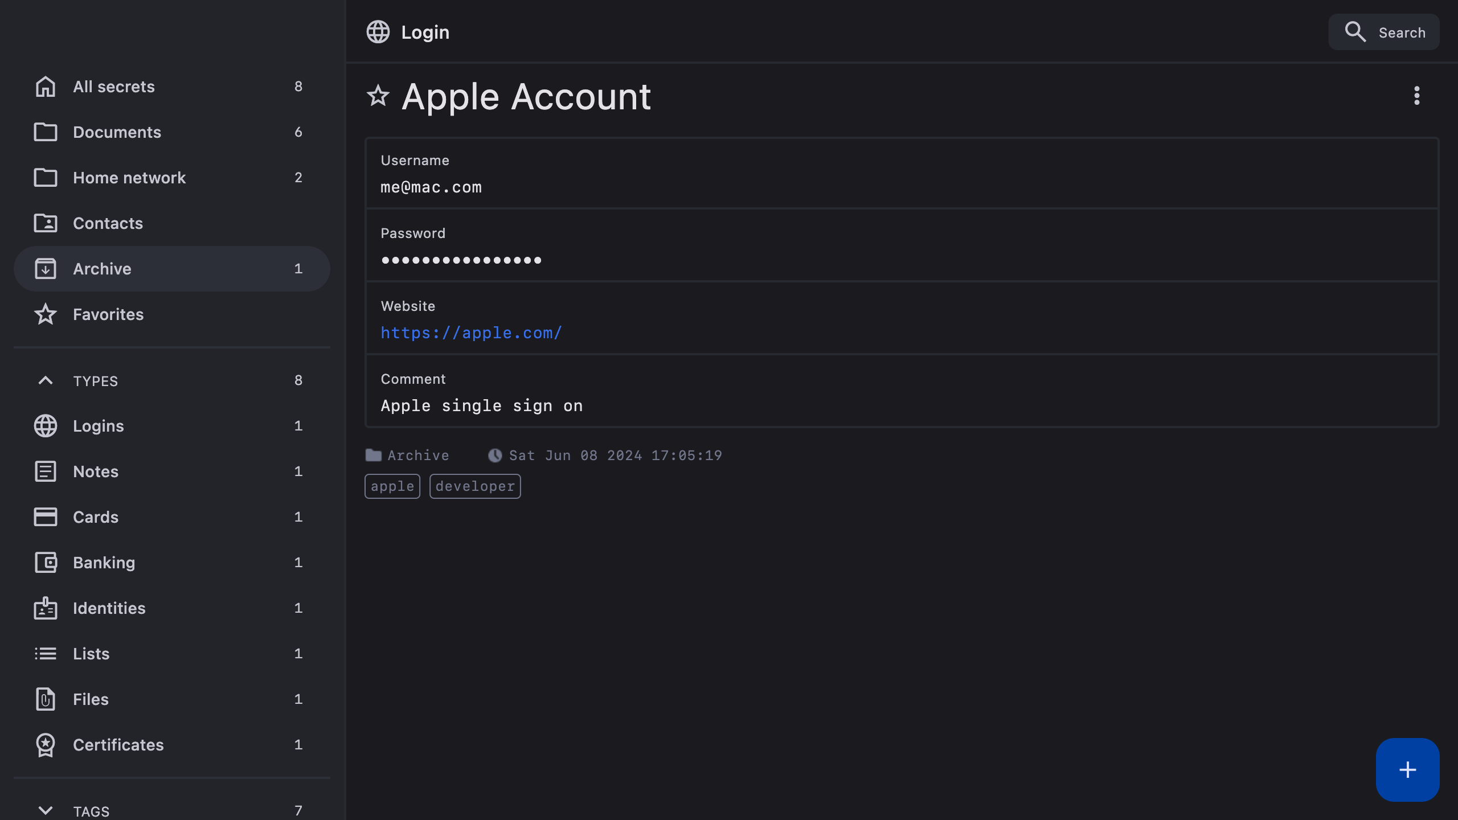Toggle favorite star beside Apple Account title
This screenshot has height=820, width=1458.
(x=378, y=96)
